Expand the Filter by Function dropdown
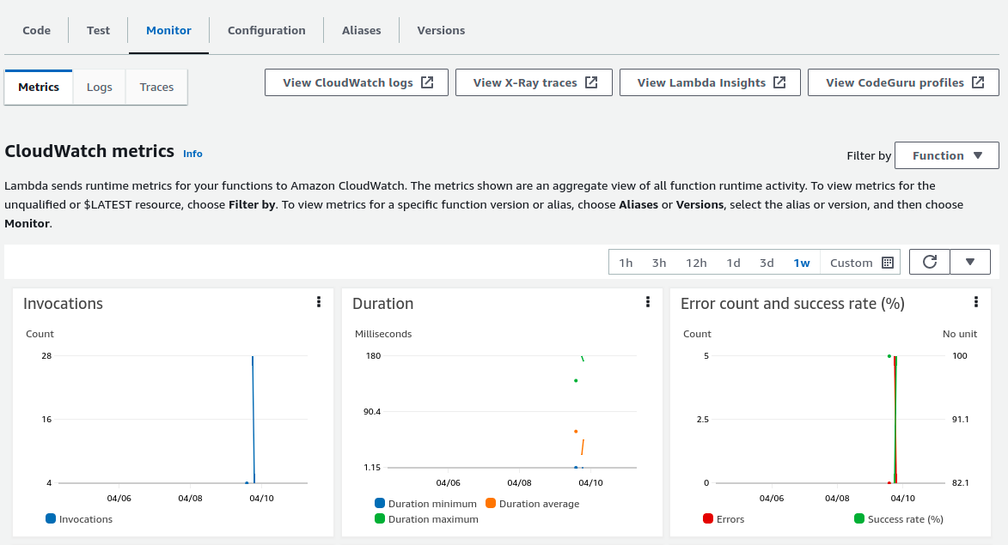 (x=946, y=155)
